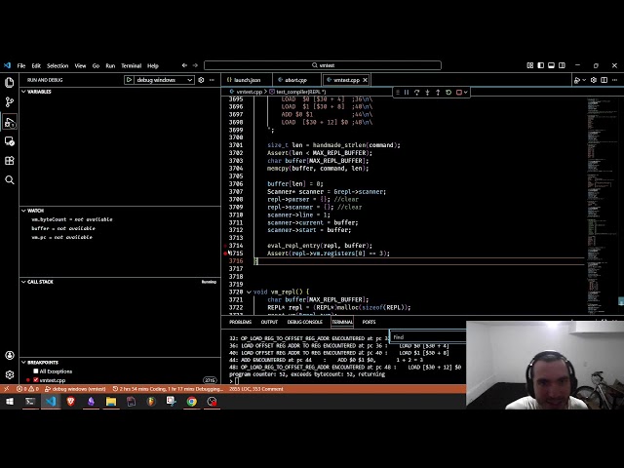Open dropdown arrow next to stop button
624x468 pixels.
pos(465,93)
